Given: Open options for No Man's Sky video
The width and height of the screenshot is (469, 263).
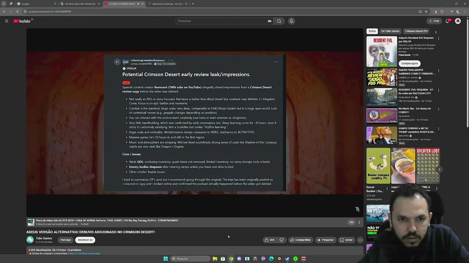Looking at the screenshot, I should click(x=438, y=109).
